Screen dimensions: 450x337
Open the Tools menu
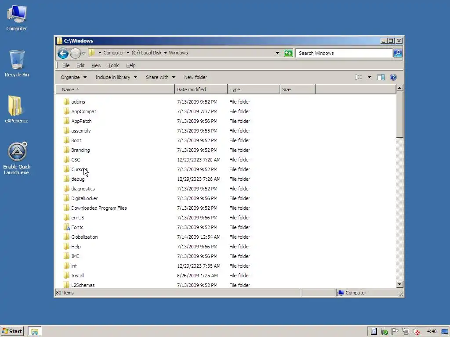114,65
